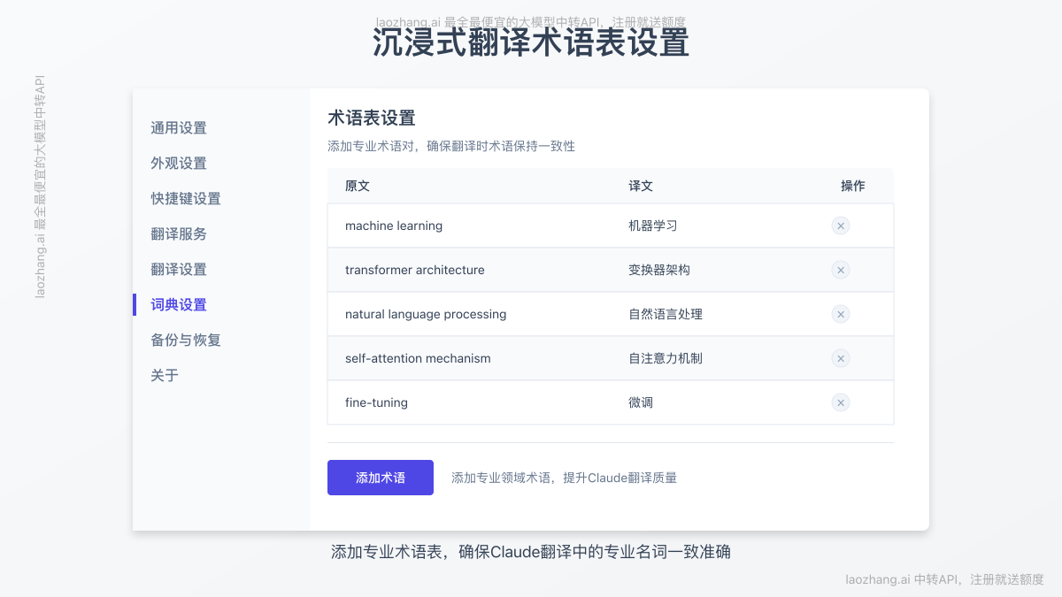The width and height of the screenshot is (1062, 597).
Task: Click the hint text beside 添加术语
Action: click(x=564, y=478)
